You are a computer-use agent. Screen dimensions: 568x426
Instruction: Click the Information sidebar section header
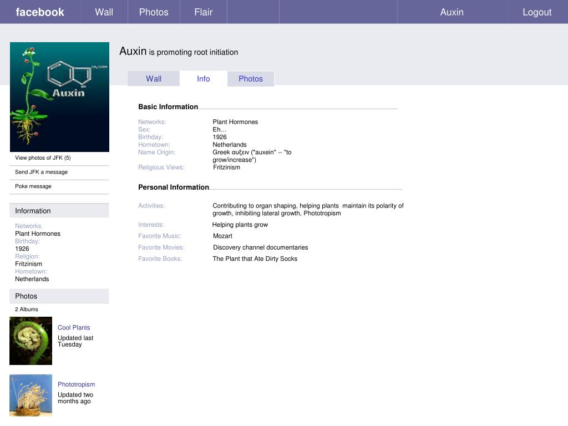(33, 211)
